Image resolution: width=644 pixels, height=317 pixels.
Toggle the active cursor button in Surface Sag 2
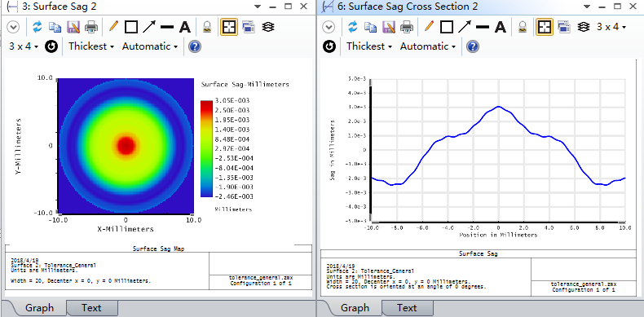pyautogui.click(x=229, y=27)
